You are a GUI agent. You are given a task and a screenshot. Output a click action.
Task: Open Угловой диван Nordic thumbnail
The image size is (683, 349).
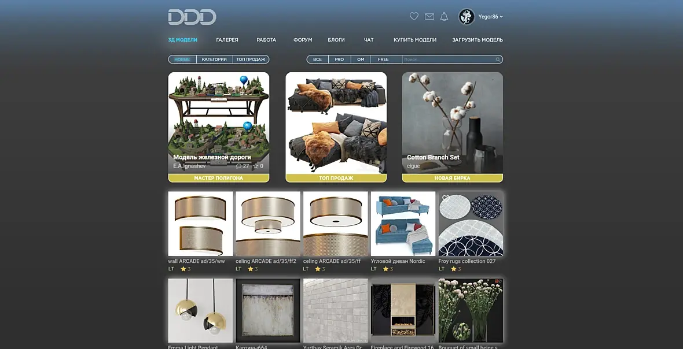pyautogui.click(x=403, y=224)
